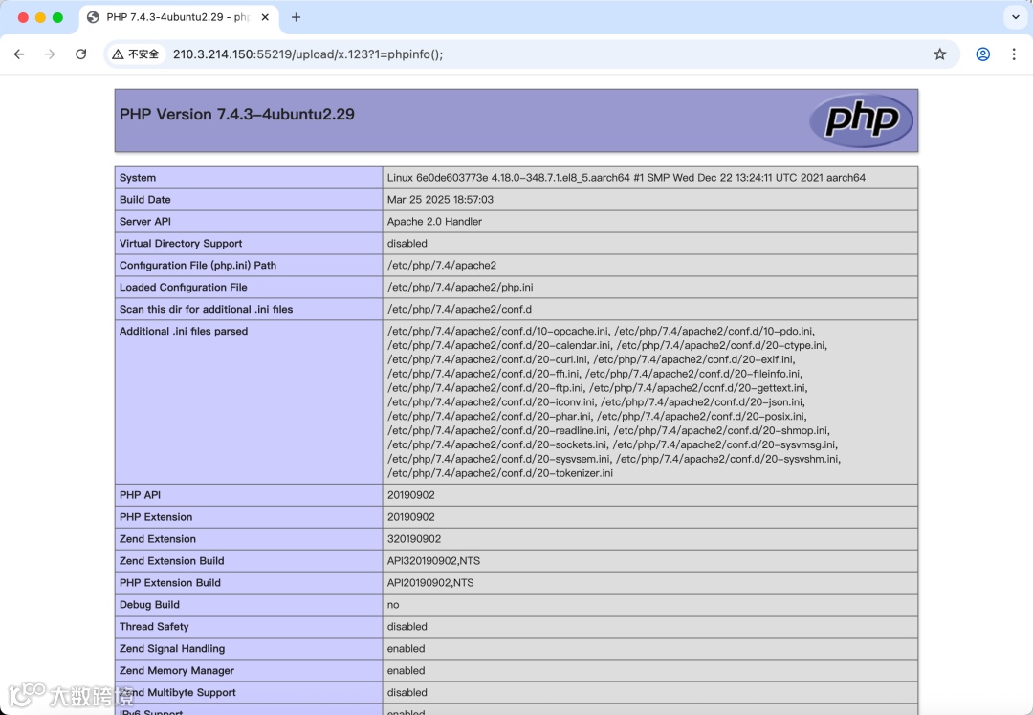This screenshot has height=715, width=1033.
Task: Click the Configuration File (php.ini) Path label
Action: (198, 265)
